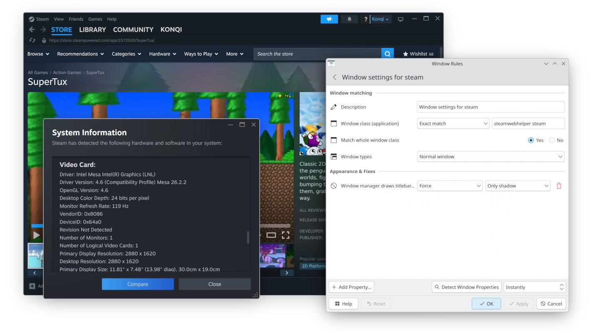Move screenshot strip back with left arrow
This screenshot has width=592, height=333.
pos(35,273)
